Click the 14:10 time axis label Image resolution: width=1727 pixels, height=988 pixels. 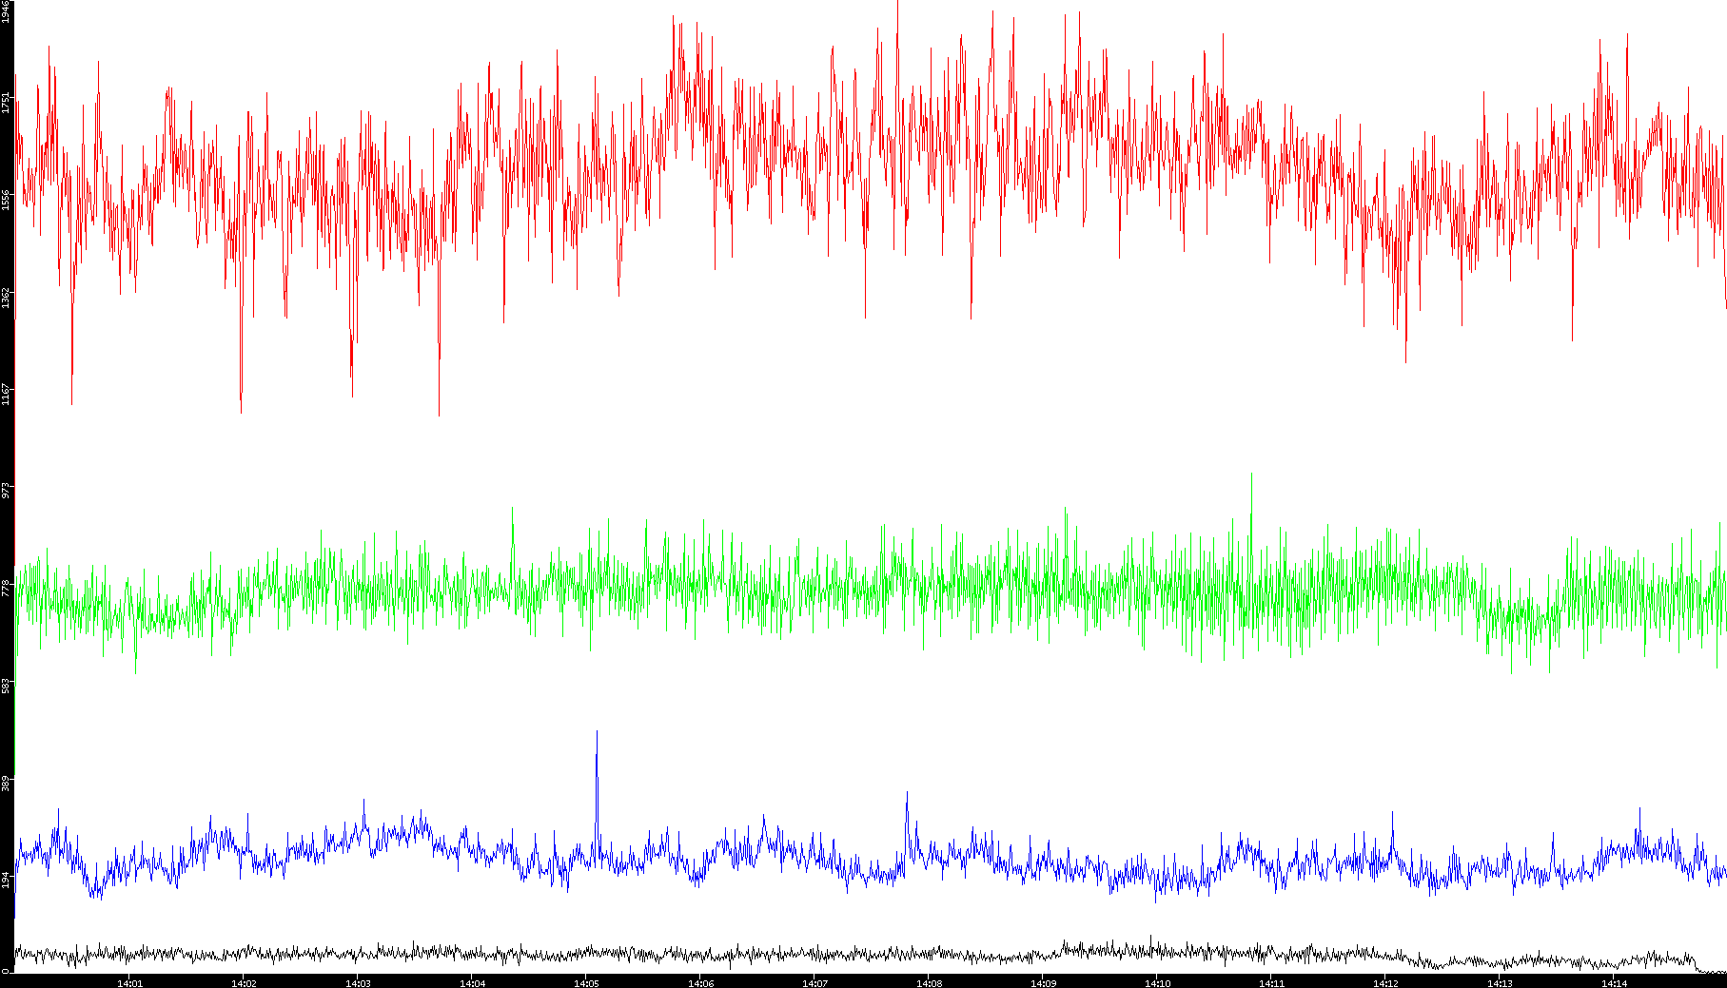(x=1157, y=982)
